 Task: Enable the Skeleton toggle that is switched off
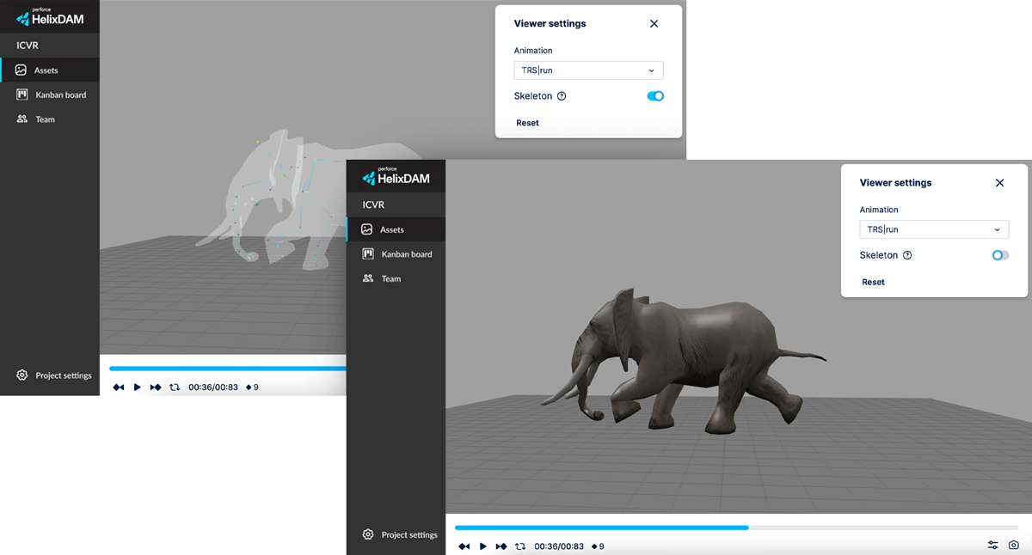click(x=999, y=255)
